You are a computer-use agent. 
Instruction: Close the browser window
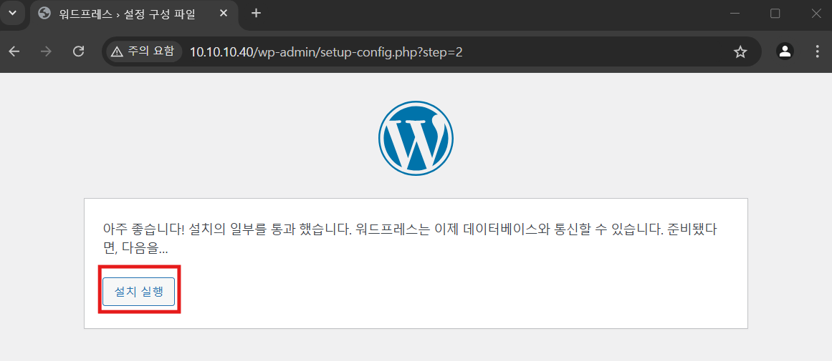pyautogui.click(x=816, y=14)
